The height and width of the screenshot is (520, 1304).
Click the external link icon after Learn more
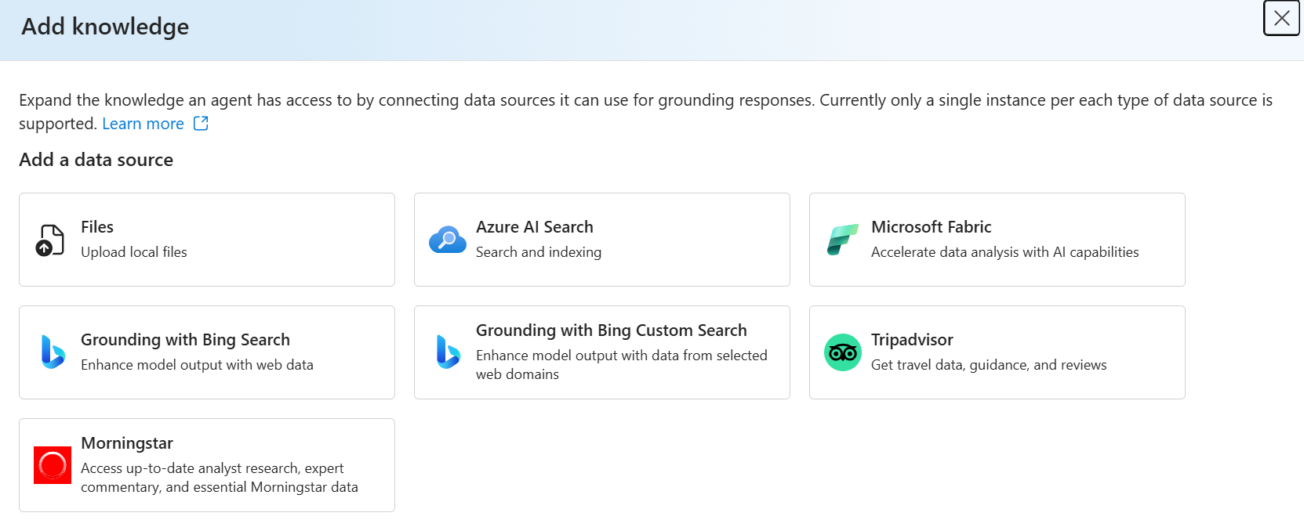tap(201, 124)
